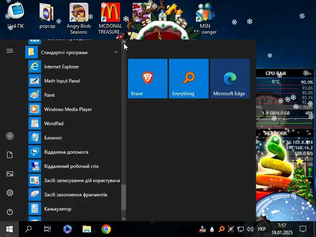316x237 pixels.
Task: Open the network tray icon
Action: [240, 229]
